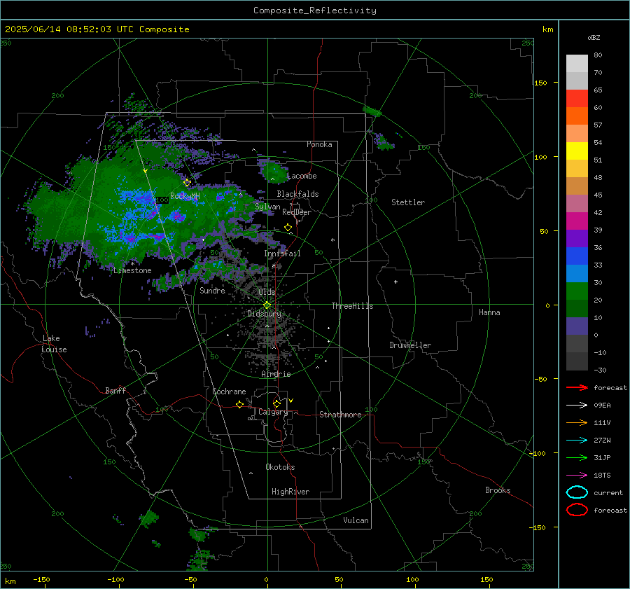Click the cyan current ellipse icon
This screenshot has width=630, height=589.
click(x=577, y=492)
